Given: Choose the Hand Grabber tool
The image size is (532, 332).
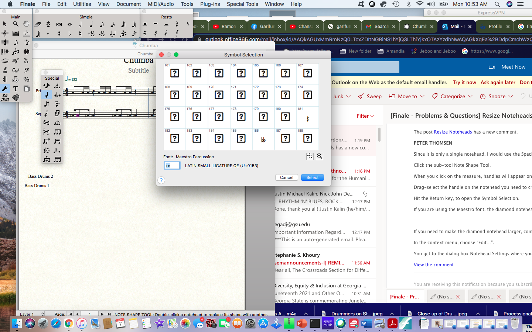Looking at the screenshot, I should 26,24.
